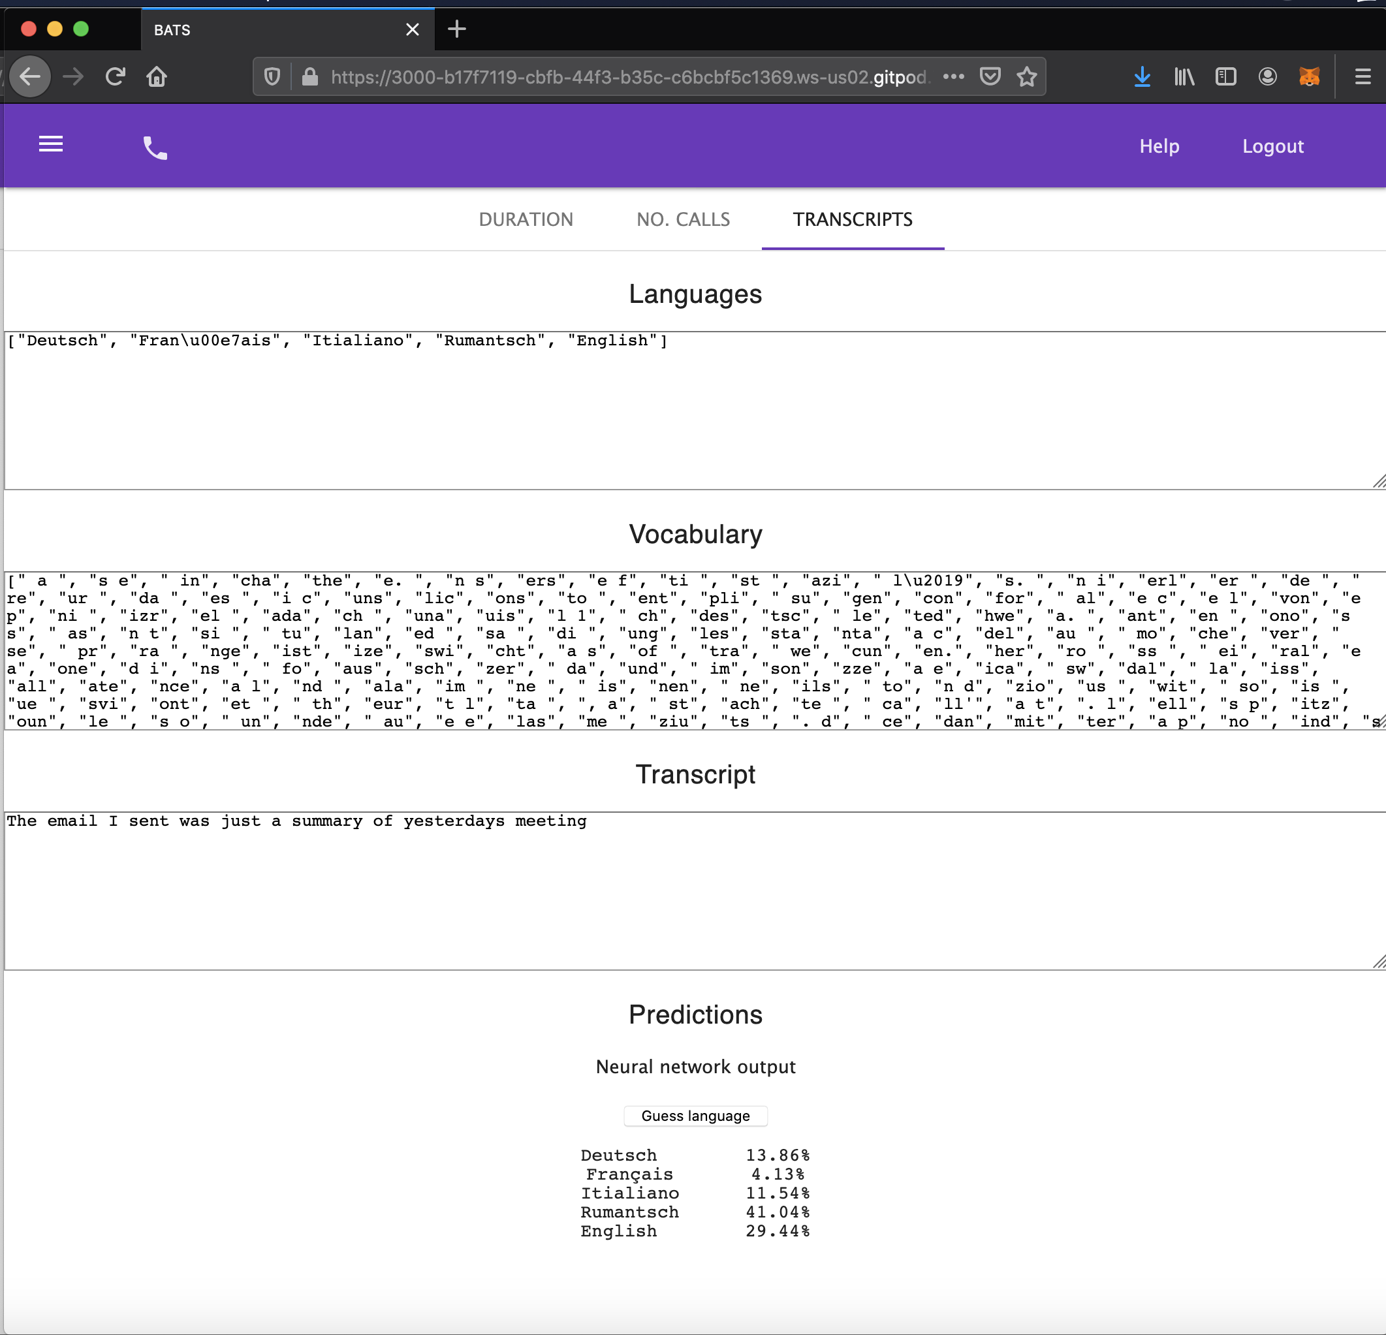The width and height of the screenshot is (1386, 1335).
Task: Open Firefox application menu button
Action: point(1362,76)
